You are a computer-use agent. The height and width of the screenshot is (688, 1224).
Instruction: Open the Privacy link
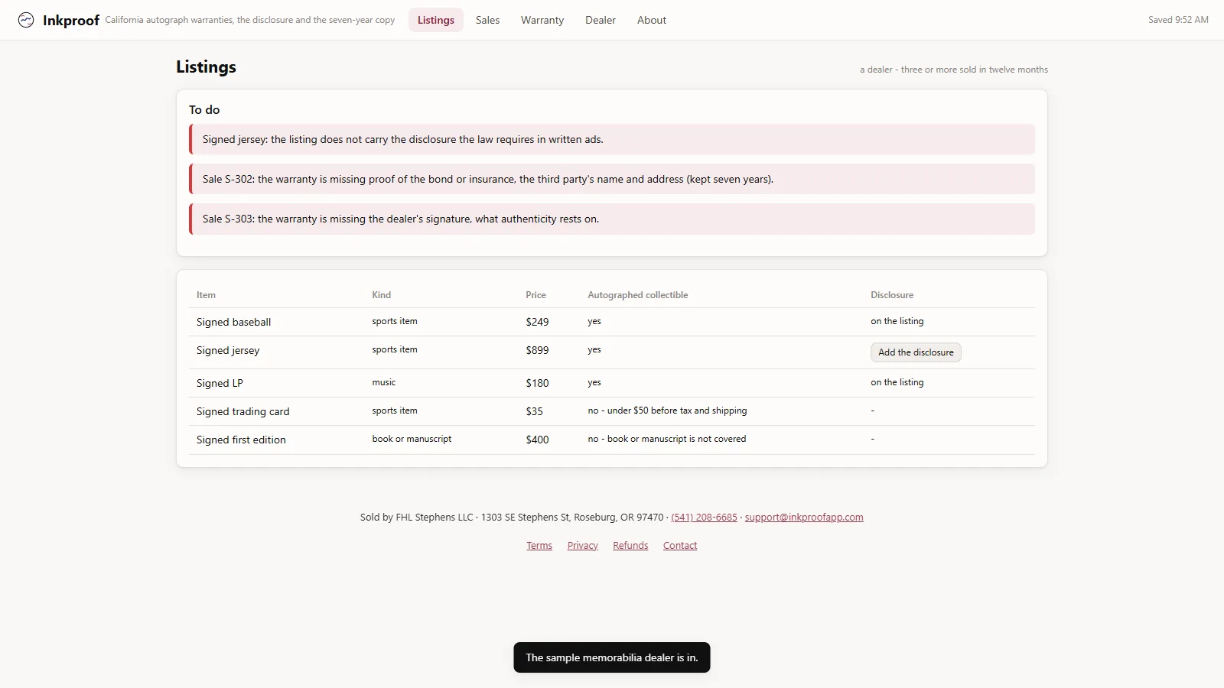(x=583, y=546)
